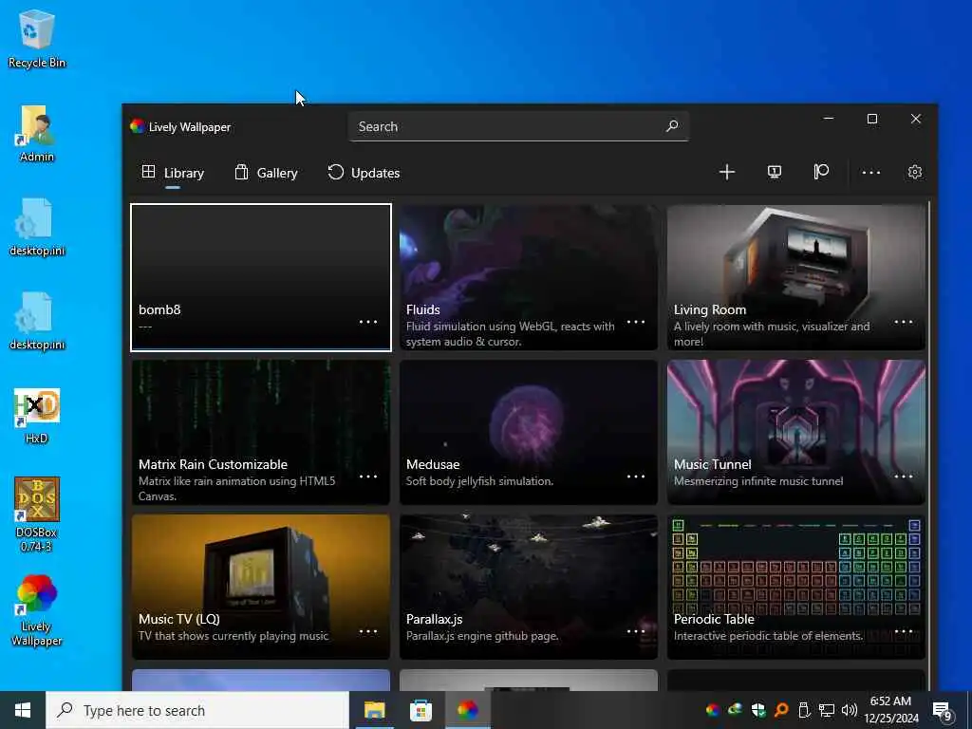The width and height of the screenshot is (972, 729).
Task: Open the Windows Start menu
Action: [23, 710]
